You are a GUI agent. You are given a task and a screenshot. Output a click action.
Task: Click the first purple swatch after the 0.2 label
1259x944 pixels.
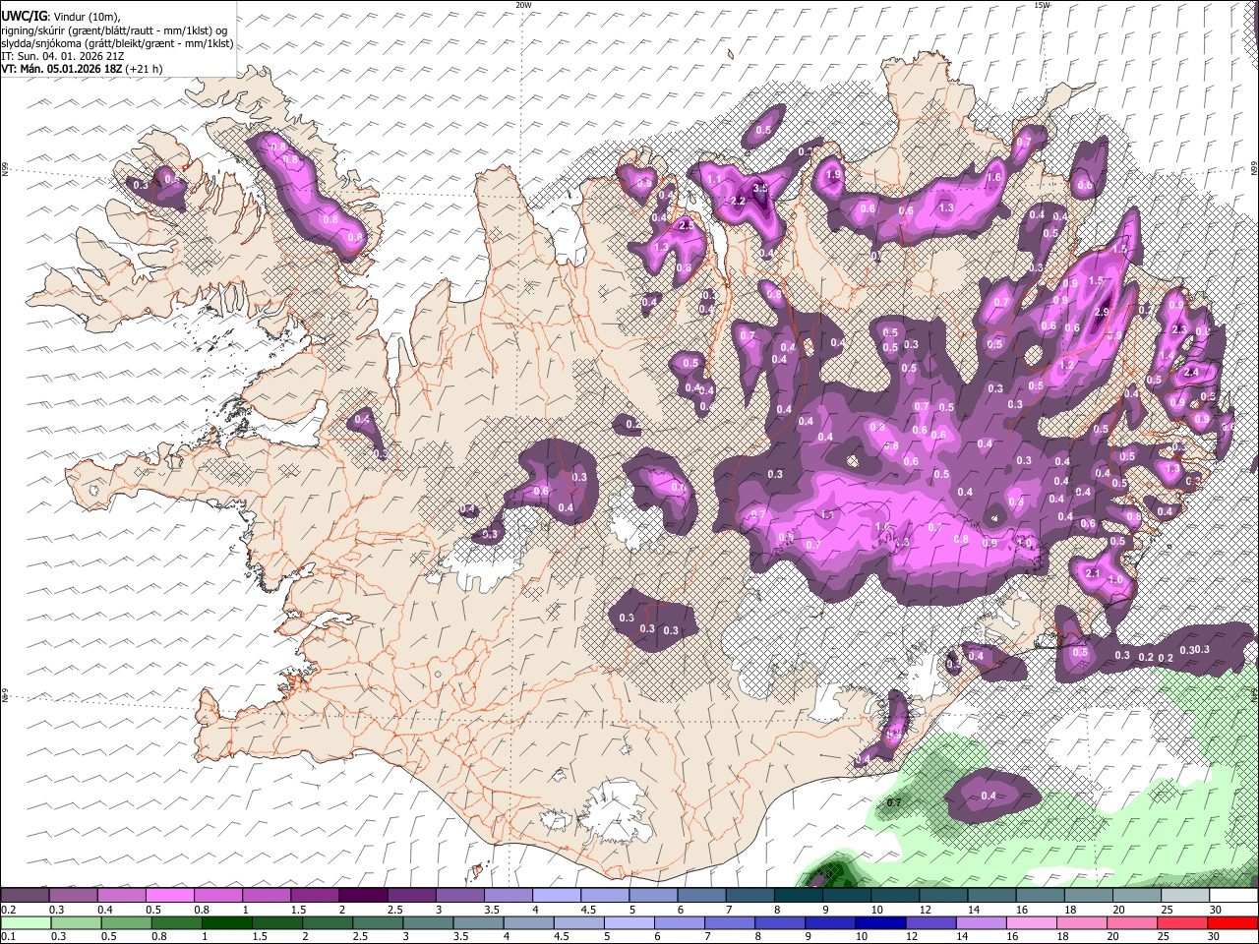pyautogui.click(x=25, y=896)
